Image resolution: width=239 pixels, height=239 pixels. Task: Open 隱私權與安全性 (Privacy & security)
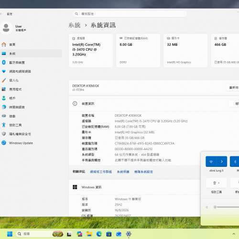31,134
